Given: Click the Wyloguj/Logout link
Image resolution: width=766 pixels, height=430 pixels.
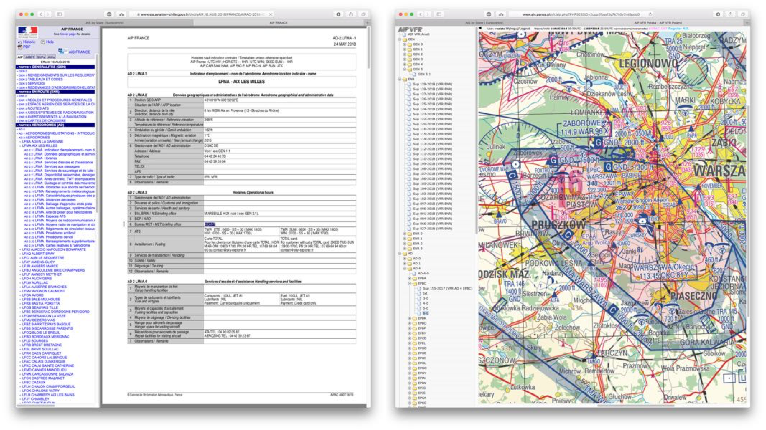Looking at the screenshot, I should pyautogui.click(x=517, y=28).
